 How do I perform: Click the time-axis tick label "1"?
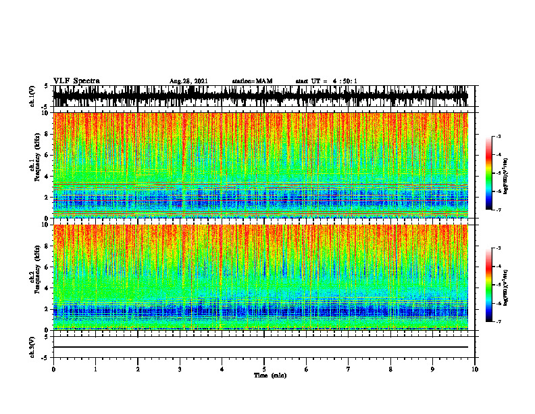[95, 369]
